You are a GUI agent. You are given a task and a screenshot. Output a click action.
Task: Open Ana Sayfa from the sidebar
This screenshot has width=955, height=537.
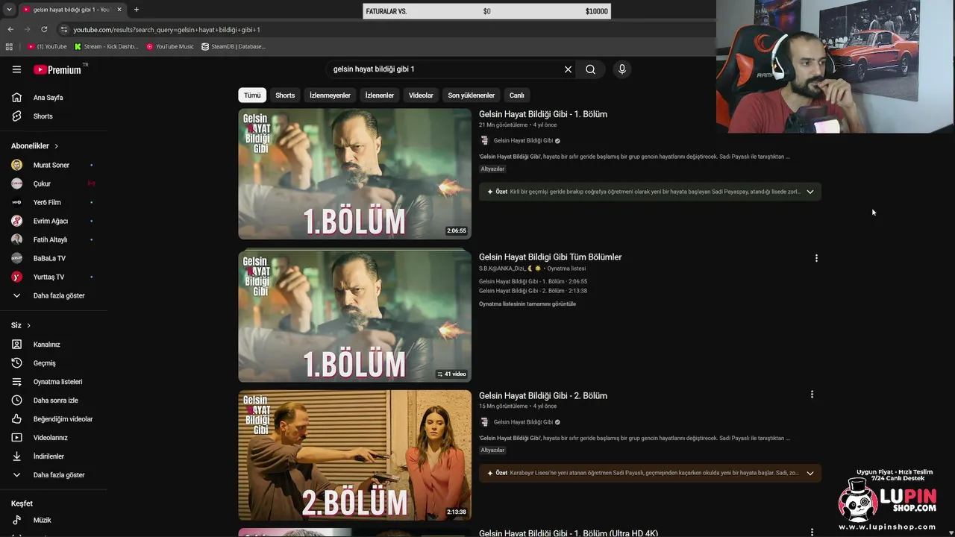click(48, 98)
